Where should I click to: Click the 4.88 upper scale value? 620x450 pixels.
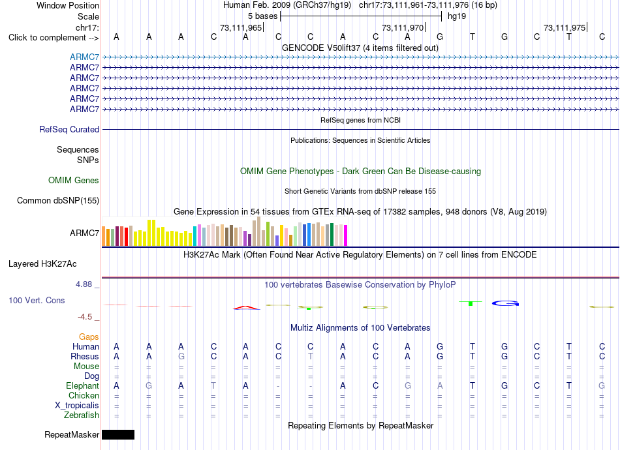[84, 284]
